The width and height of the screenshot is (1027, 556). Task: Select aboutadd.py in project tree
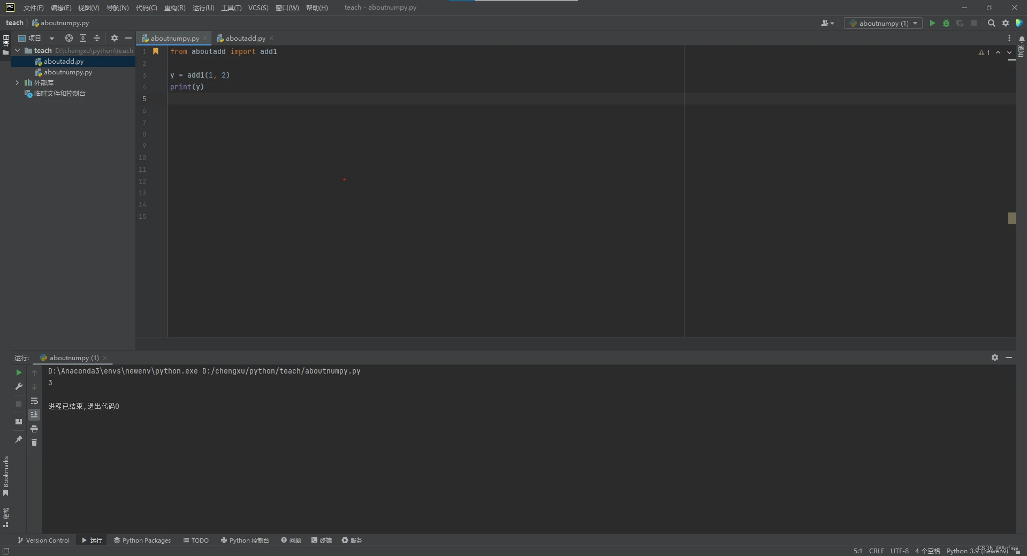point(64,62)
